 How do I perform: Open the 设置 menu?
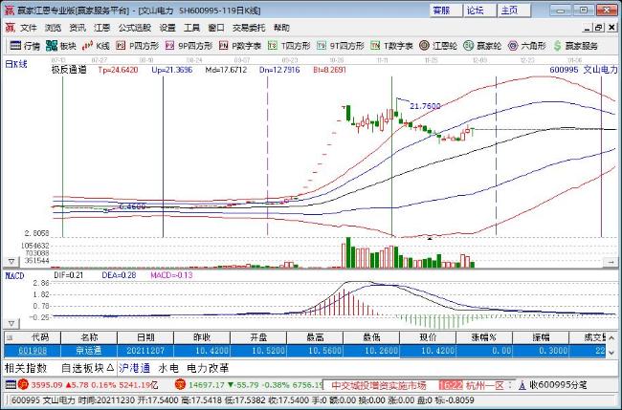pyautogui.click(x=167, y=28)
